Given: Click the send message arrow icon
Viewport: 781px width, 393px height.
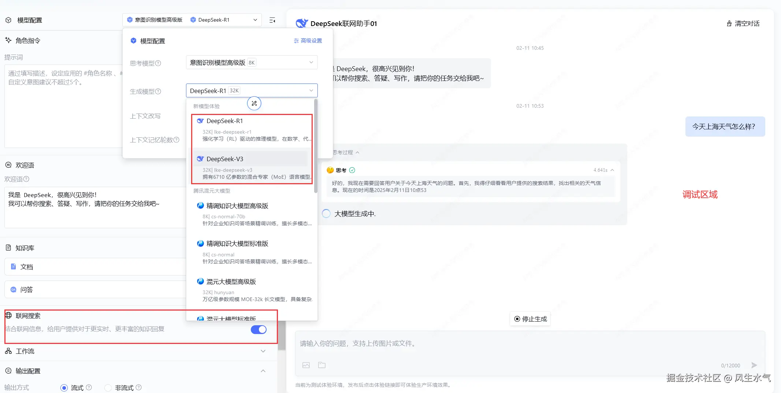Looking at the screenshot, I should (x=754, y=365).
